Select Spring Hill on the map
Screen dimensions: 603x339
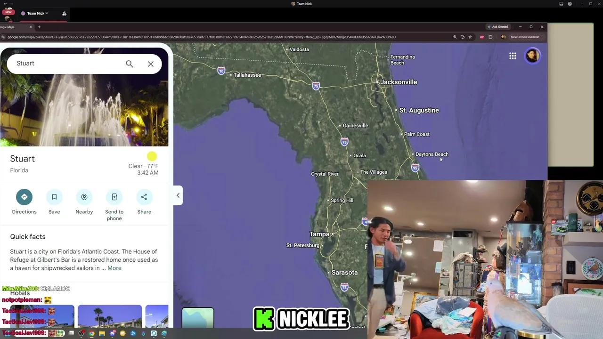click(x=342, y=200)
